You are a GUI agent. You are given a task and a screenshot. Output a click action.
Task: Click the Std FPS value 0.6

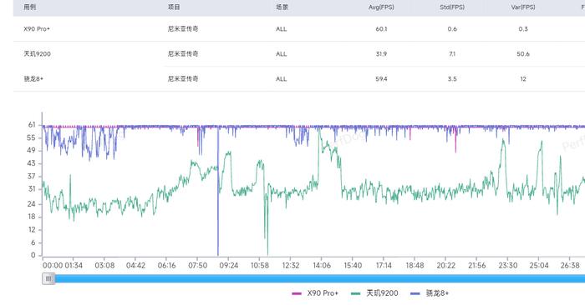point(452,28)
